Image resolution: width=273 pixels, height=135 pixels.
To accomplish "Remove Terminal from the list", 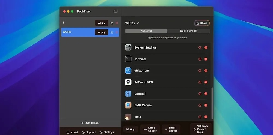I will [x=206, y=59].
